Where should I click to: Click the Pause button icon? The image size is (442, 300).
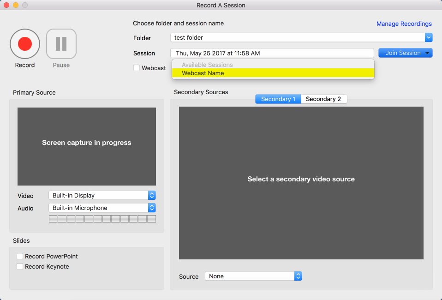click(x=61, y=44)
